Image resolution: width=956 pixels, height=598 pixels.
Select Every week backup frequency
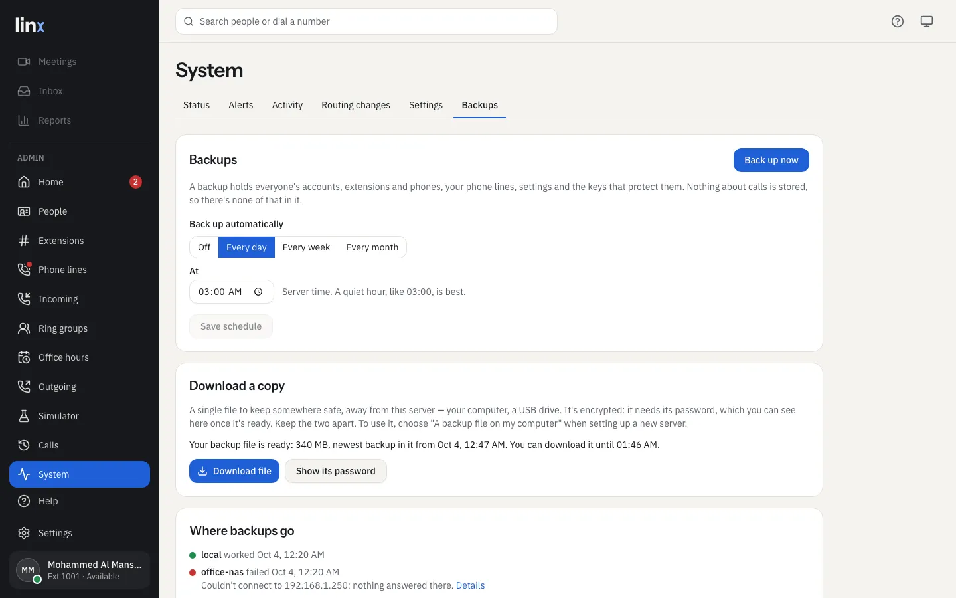pos(306,247)
